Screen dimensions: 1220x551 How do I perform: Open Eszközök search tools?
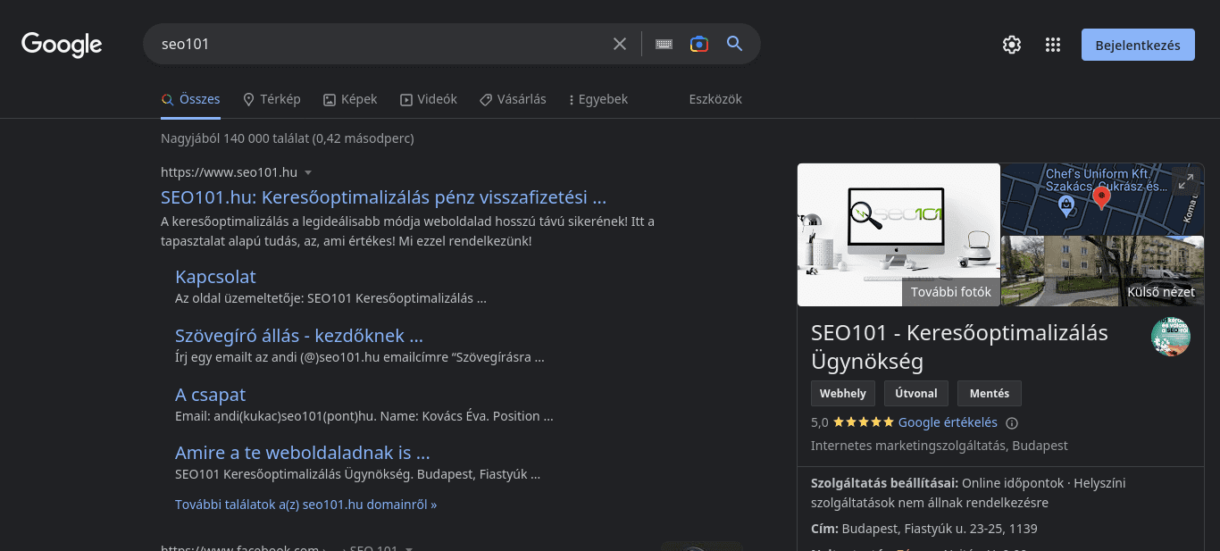[x=714, y=99]
